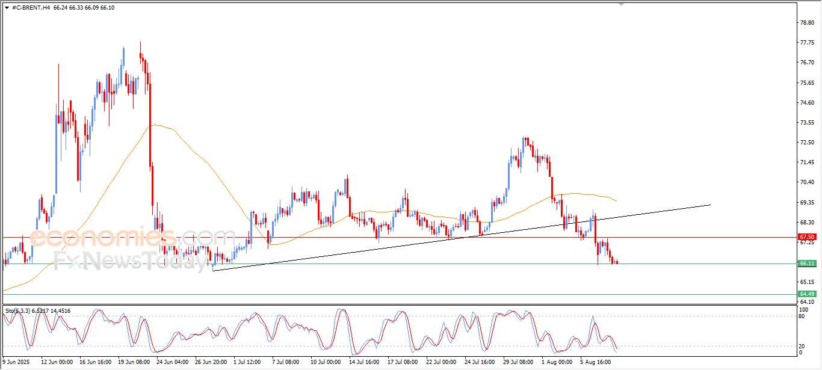Select the red horizontal line at 67.50

coord(399,237)
